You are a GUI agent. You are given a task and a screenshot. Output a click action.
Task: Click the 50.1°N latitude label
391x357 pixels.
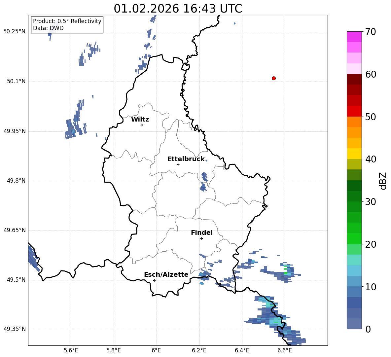[16, 82]
